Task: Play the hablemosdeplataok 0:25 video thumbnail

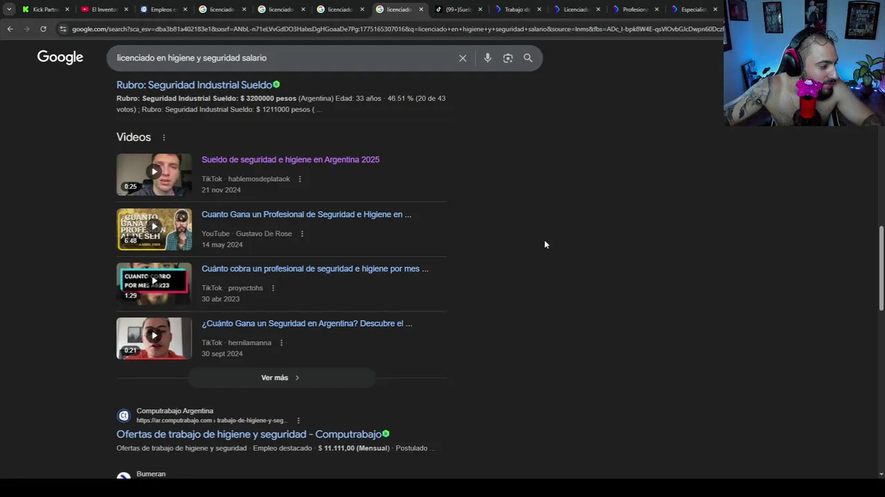Action: pyautogui.click(x=154, y=175)
